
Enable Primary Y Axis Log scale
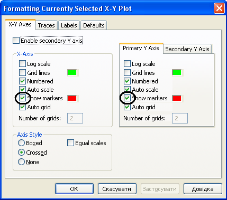click(x=127, y=64)
